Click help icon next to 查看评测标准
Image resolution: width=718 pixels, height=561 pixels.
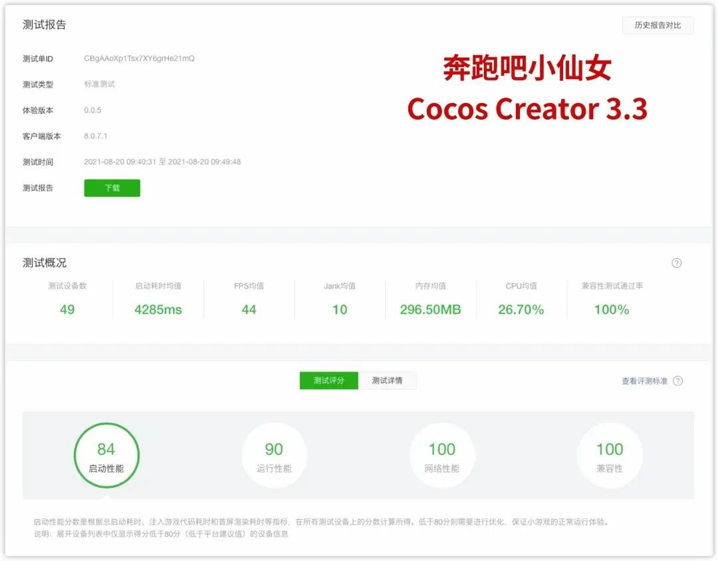677,381
